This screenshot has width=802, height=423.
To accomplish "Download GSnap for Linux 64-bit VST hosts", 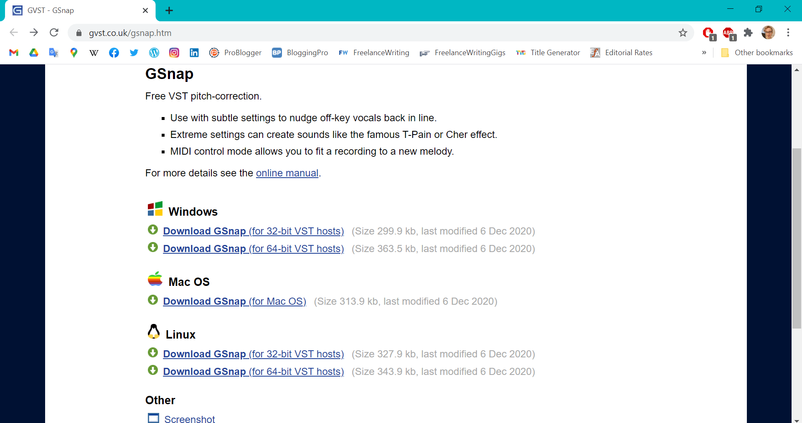I will pyautogui.click(x=254, y=372).
